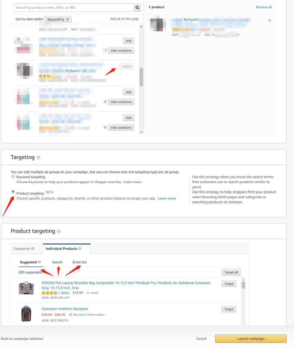Open the Enter list sub-tab
Image resolution: width=294 pixels, height=348 pixels.
pyautogui.click(x=79, y=262)
